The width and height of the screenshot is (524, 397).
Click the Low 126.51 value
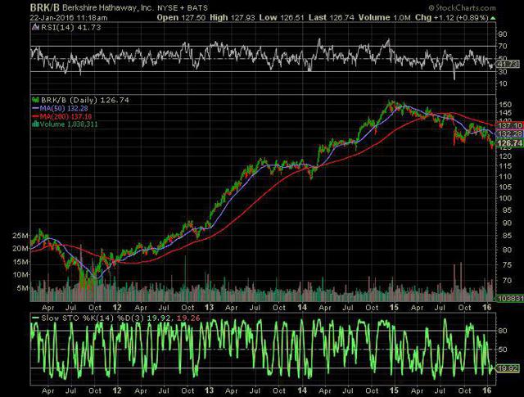pyautogui.click(x=282, y=18)
